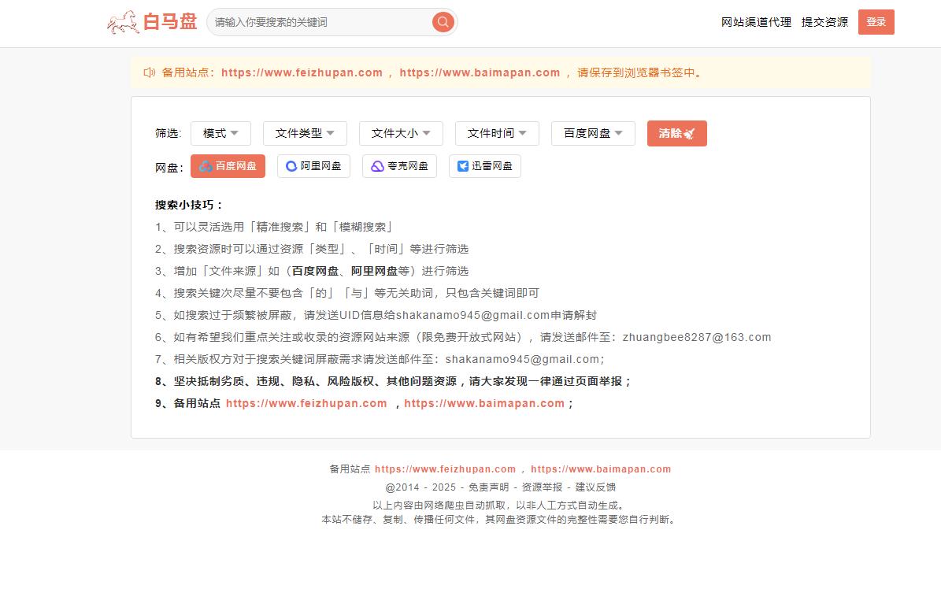Open the 资源举报 footer link

(542, 487)
